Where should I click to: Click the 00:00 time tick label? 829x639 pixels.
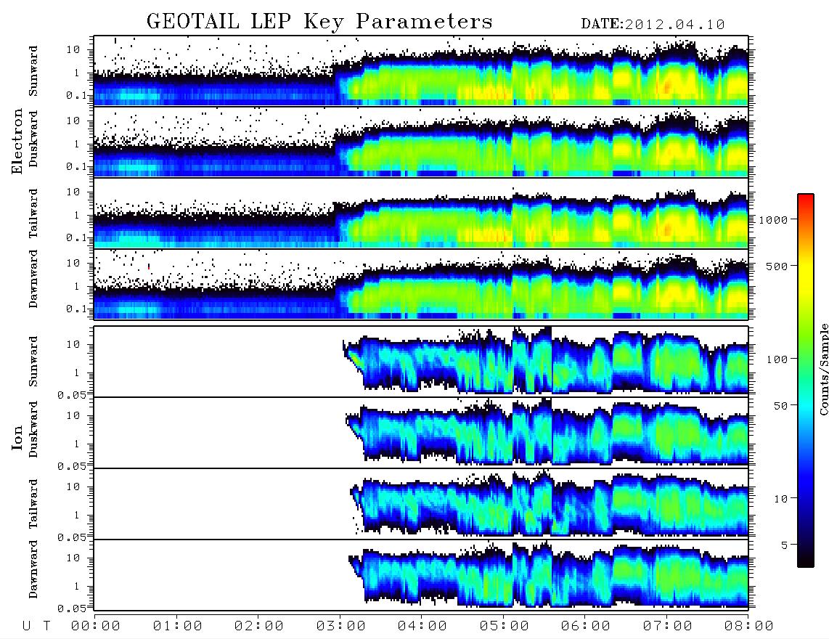coord(96,626)
